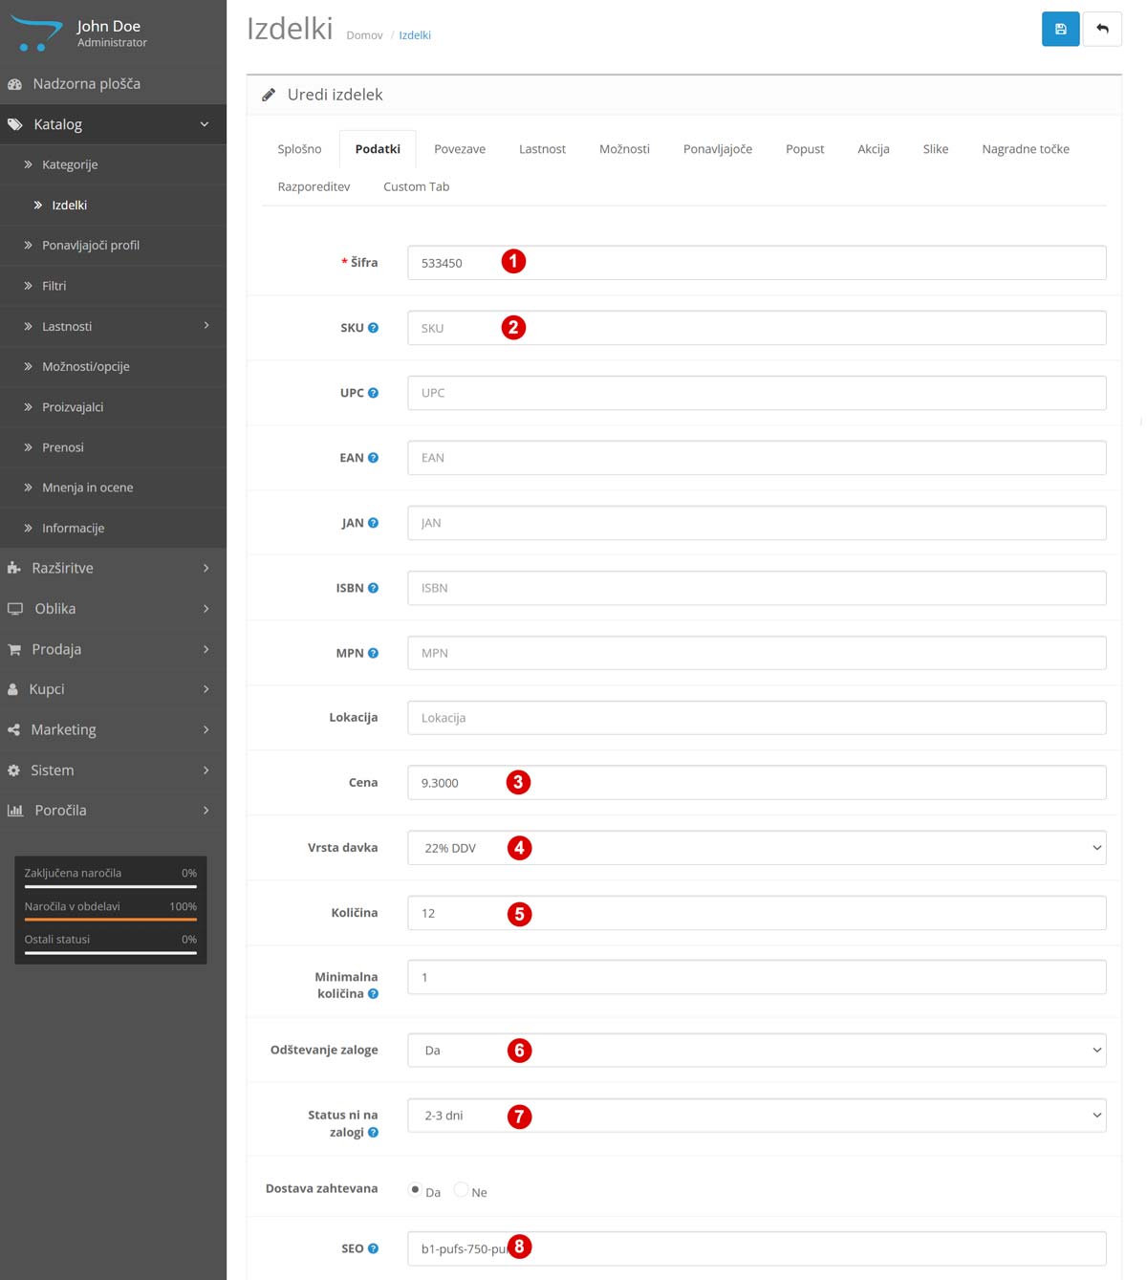Click the Naročila v obdelavi progress bar
Viewport: 1147px width, 1280px height.
pyautogui.click(x=110, y=919)
